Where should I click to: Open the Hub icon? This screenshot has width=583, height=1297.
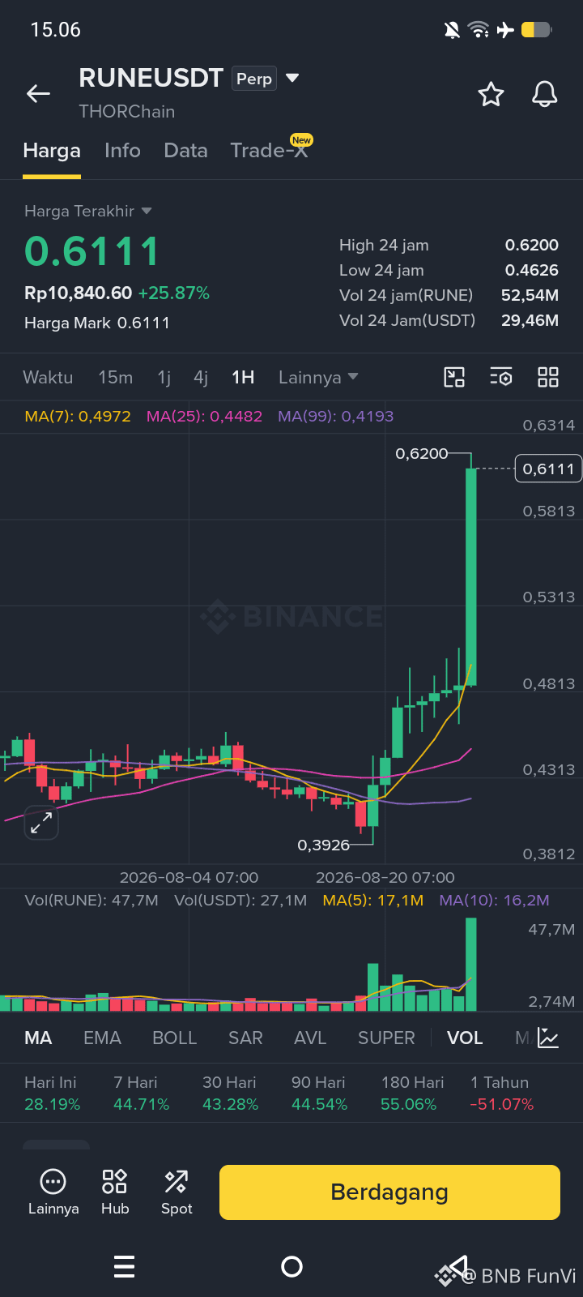[115, 1192]
